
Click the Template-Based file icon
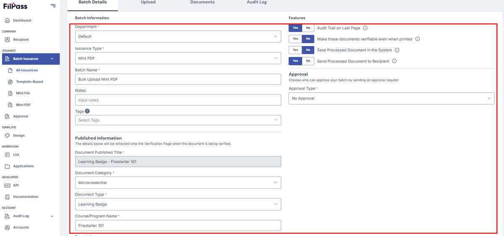click(11, 82)
